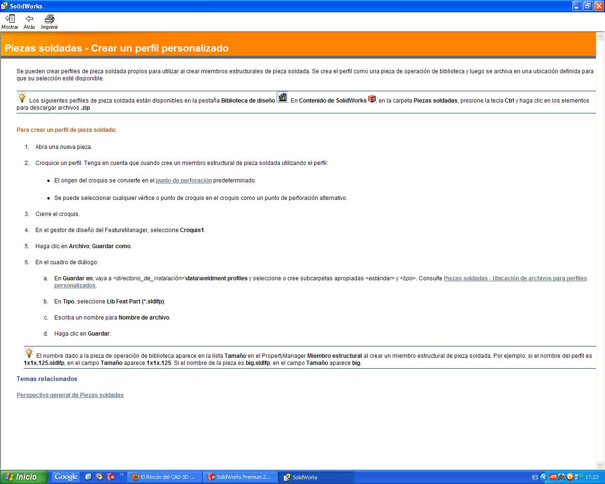
Task: Click bold text 'Croquis1'
Action: click(x=192, y=230)
